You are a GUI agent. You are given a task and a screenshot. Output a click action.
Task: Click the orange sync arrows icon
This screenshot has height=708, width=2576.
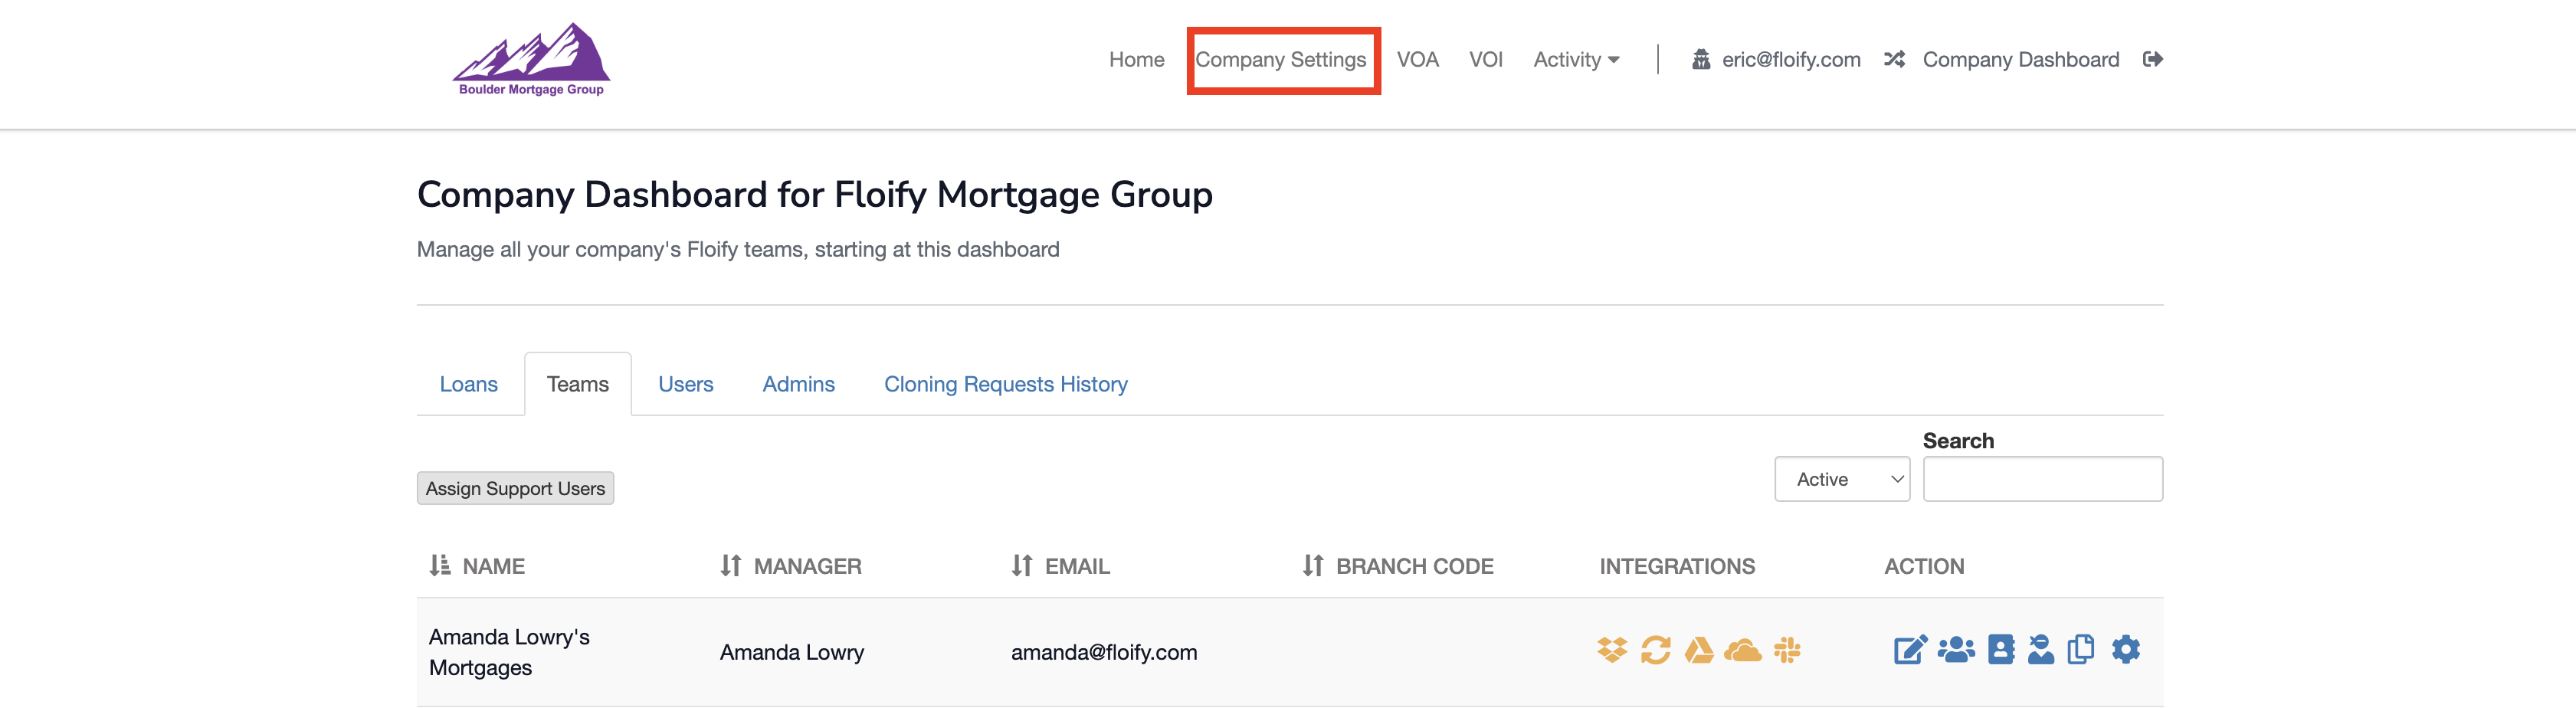1656,650
